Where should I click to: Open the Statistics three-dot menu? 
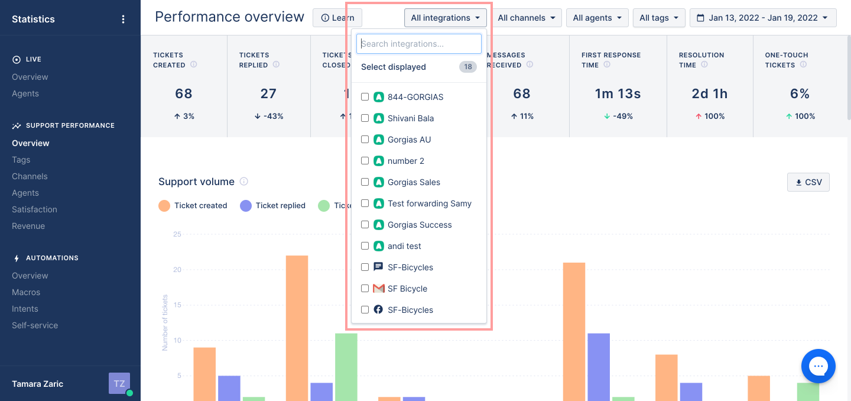pos(123,19)
